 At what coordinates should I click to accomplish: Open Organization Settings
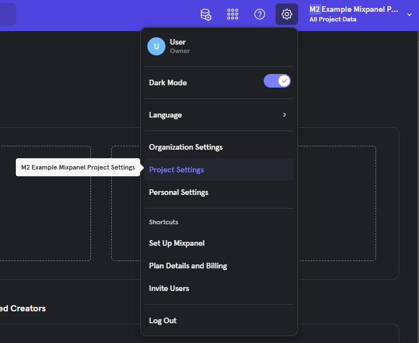(186, 147)
